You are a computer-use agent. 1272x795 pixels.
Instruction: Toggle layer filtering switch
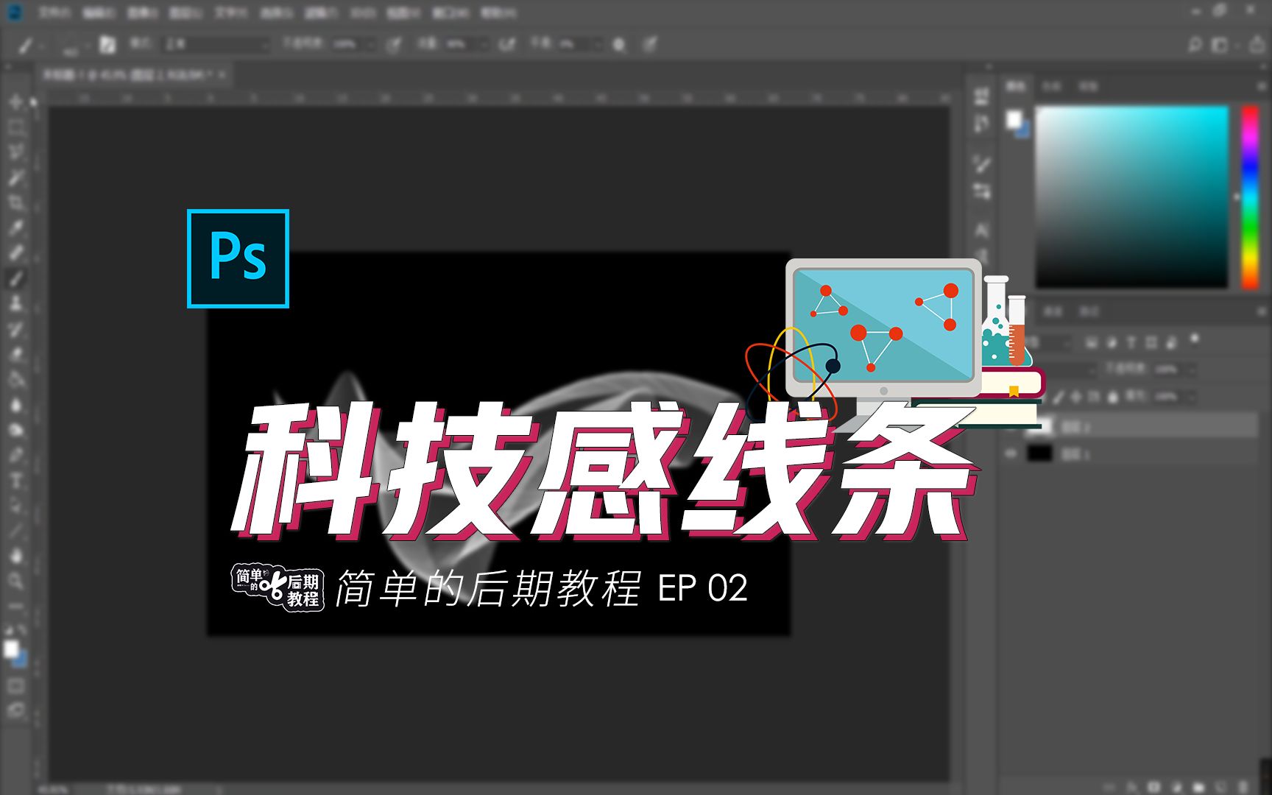pos(1194,339)
